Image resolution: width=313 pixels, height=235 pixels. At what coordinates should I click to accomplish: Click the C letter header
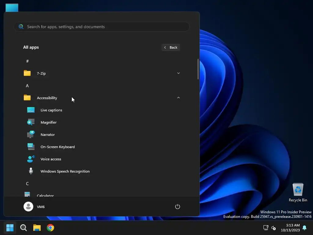(27, 184)
